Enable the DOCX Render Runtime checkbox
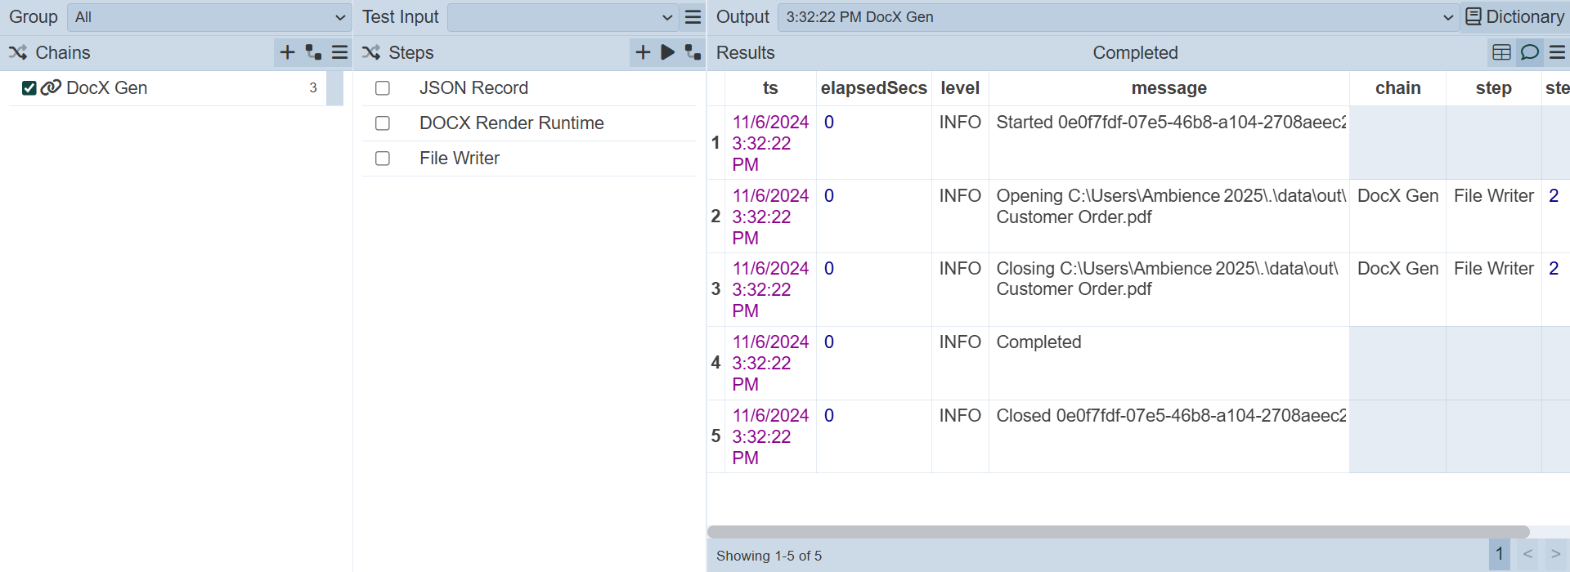The image size is (1570, 572). [383, 123]
